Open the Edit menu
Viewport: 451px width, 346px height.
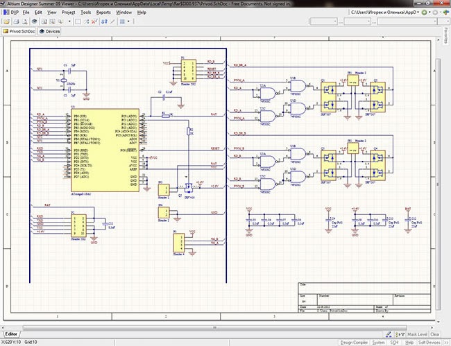point(38,12)
